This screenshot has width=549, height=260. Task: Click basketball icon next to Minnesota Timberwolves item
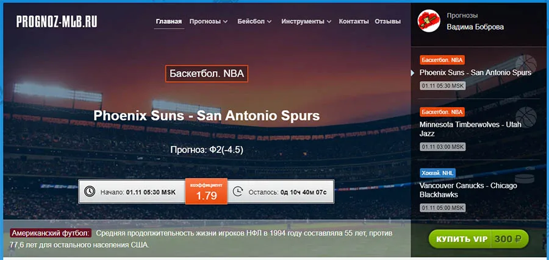coord(526,117)
